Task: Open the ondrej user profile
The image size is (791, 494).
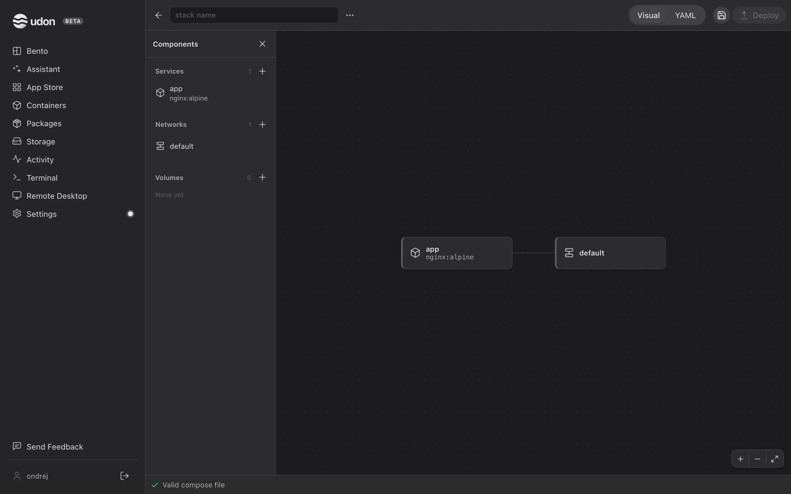Action: point(31,476)
